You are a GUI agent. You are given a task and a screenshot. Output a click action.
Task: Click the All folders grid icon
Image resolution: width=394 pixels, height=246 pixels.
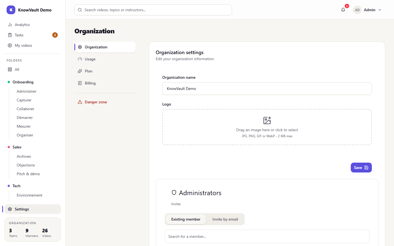10,69
